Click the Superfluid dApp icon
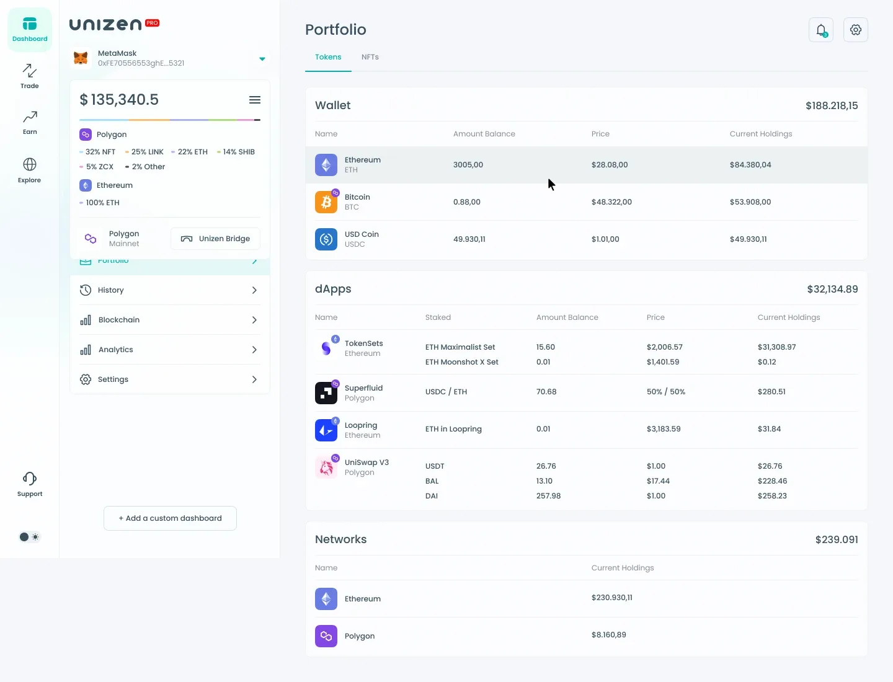The image size is (893, 682). tap(326, 393)
